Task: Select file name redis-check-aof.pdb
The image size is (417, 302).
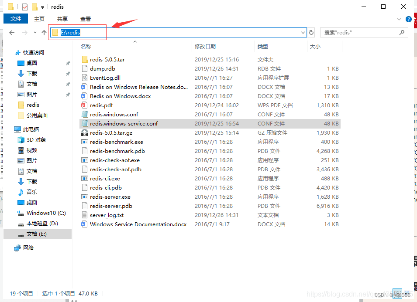Action: [116, 170]
